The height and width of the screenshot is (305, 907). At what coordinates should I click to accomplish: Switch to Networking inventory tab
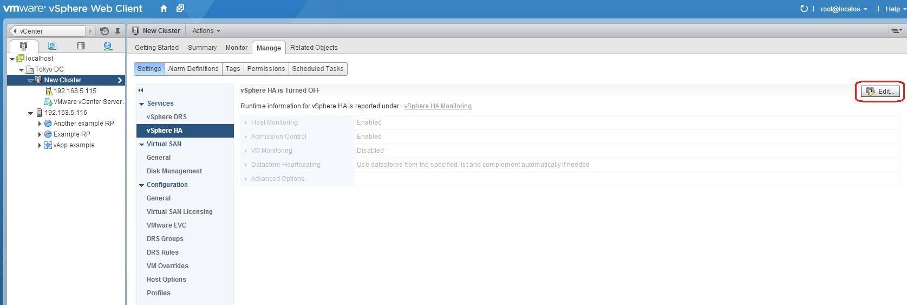(x=108, y=46)
